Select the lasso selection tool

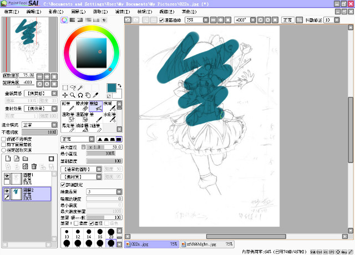coord(73,88)
